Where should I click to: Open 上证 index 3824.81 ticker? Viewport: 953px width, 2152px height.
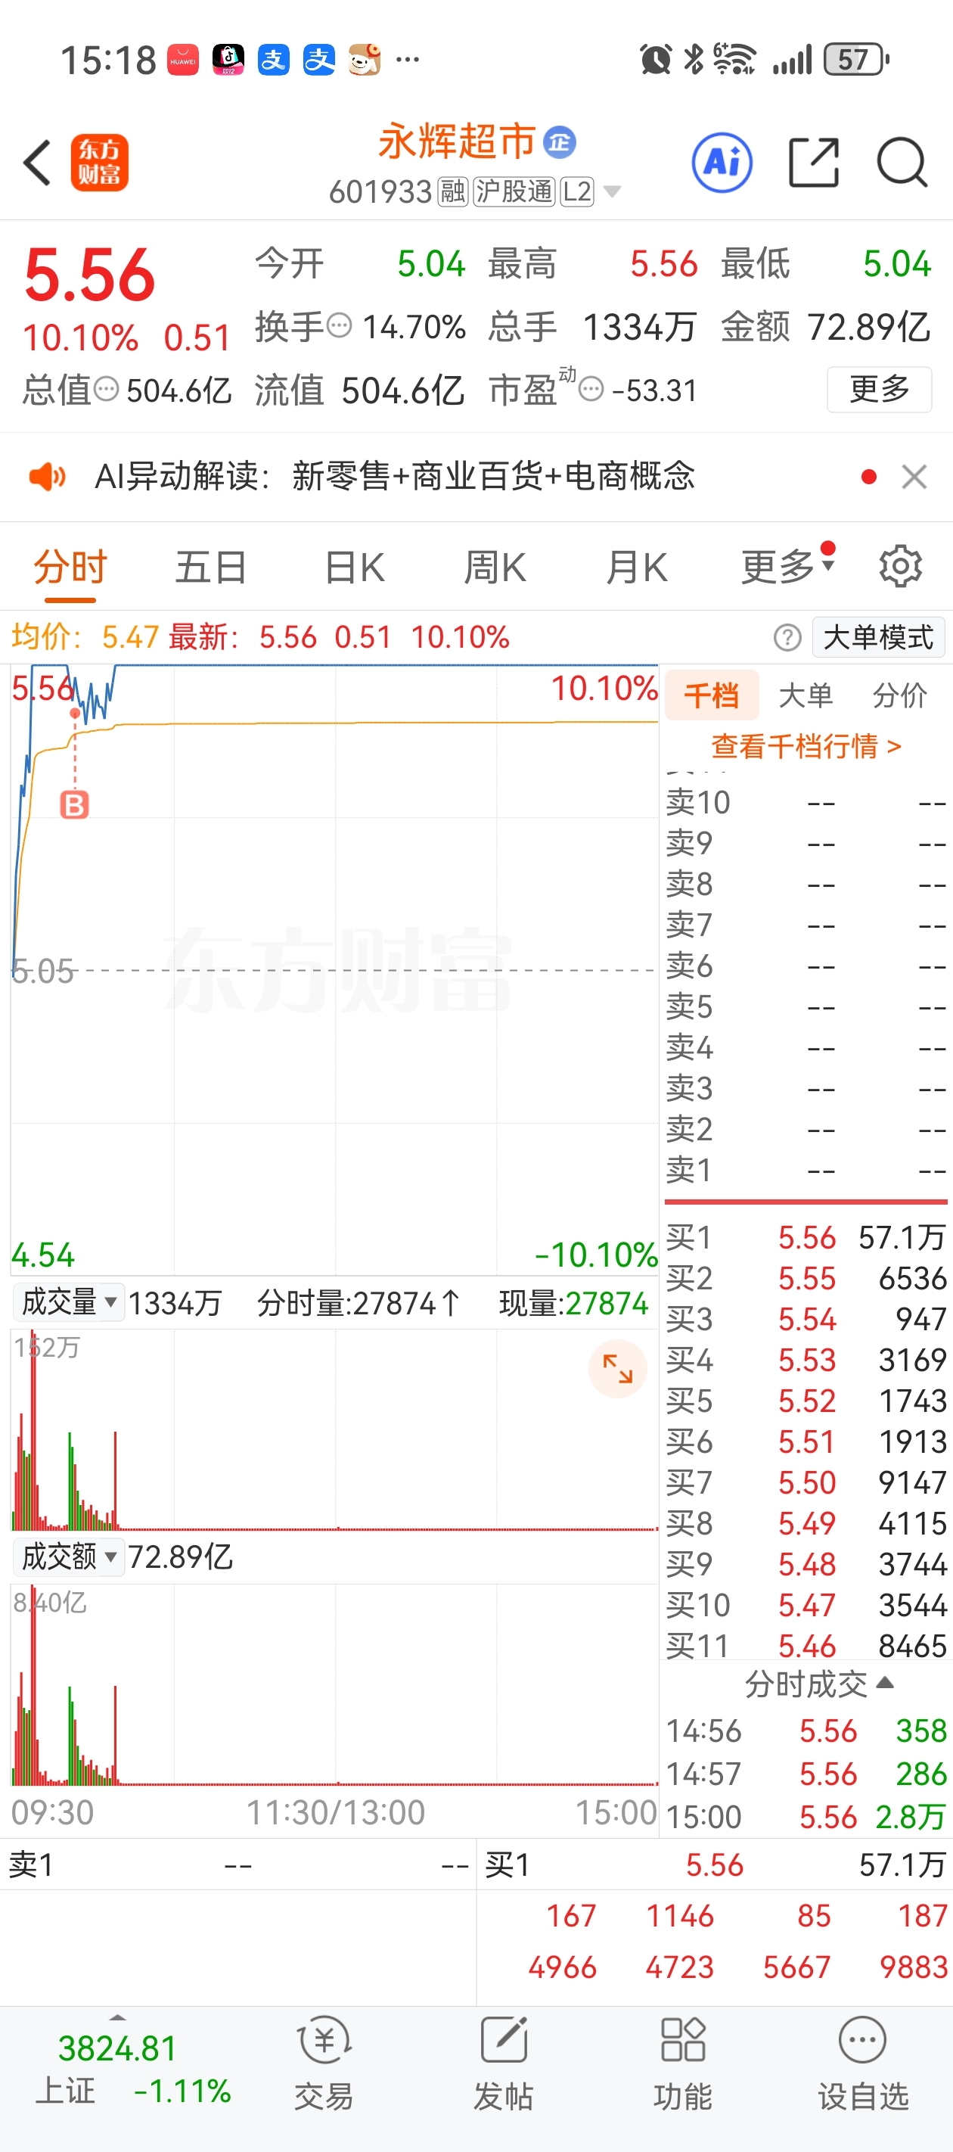(x=119, y=2070)
